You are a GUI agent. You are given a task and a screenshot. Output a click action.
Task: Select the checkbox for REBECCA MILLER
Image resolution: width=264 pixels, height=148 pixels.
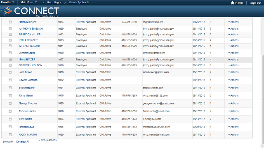pyautogui.click(x=10, y=35)
